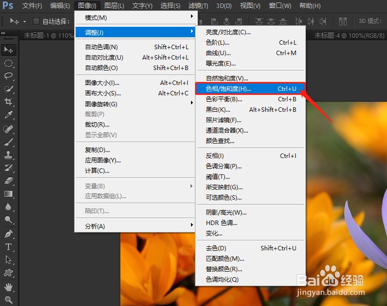387x306 pixels.
Task: Select the History Brush tool
Action: click(8, 168)
